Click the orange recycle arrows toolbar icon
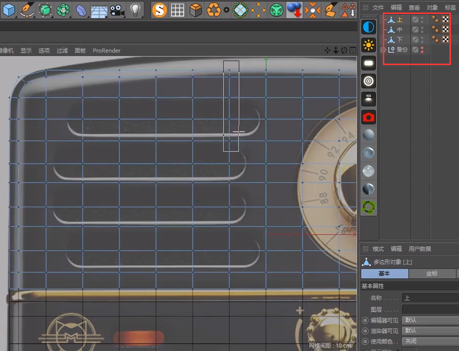This screenshot has height=351, width=459. coord(214,9)
